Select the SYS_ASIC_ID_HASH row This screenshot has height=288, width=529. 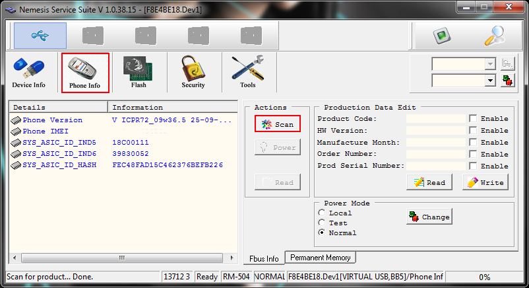pos(123,165)
